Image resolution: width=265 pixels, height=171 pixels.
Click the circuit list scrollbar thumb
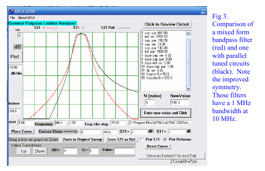coord(188,62)
